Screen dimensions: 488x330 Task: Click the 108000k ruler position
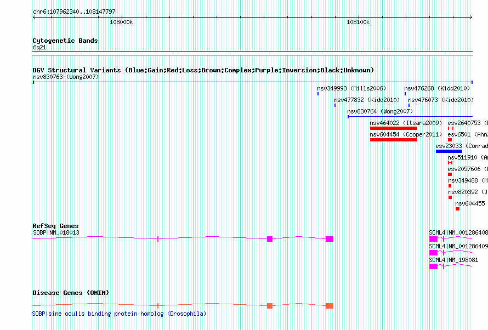pyautogui.click(x=121, y=22)
